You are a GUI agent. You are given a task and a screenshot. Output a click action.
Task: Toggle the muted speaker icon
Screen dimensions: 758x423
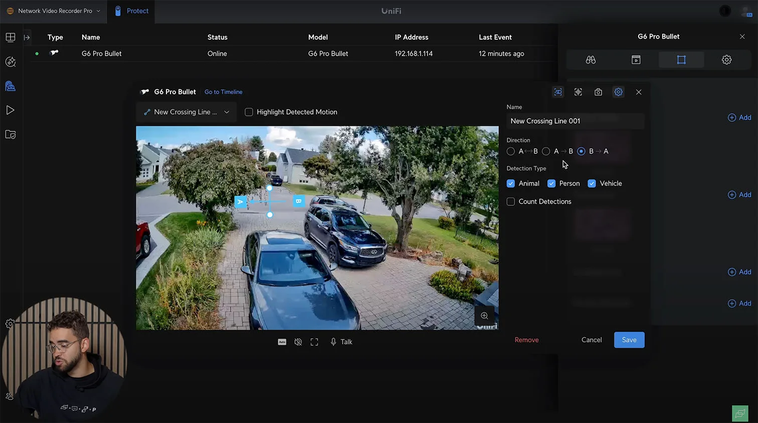[x=298, y=342]
